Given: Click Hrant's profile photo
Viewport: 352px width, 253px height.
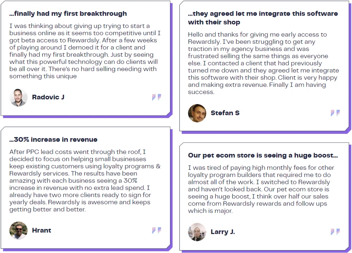Looking at the screenshot, I should click(18, 230).
